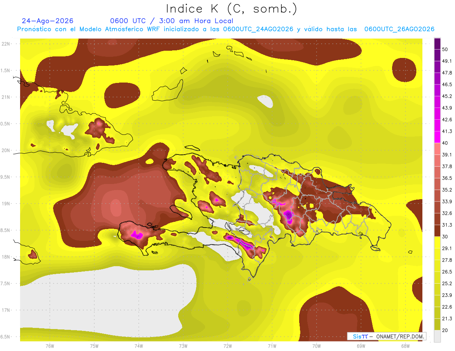Click the longitude label '72W'
This screenshot has width=455, height=351.
(227, 346)
